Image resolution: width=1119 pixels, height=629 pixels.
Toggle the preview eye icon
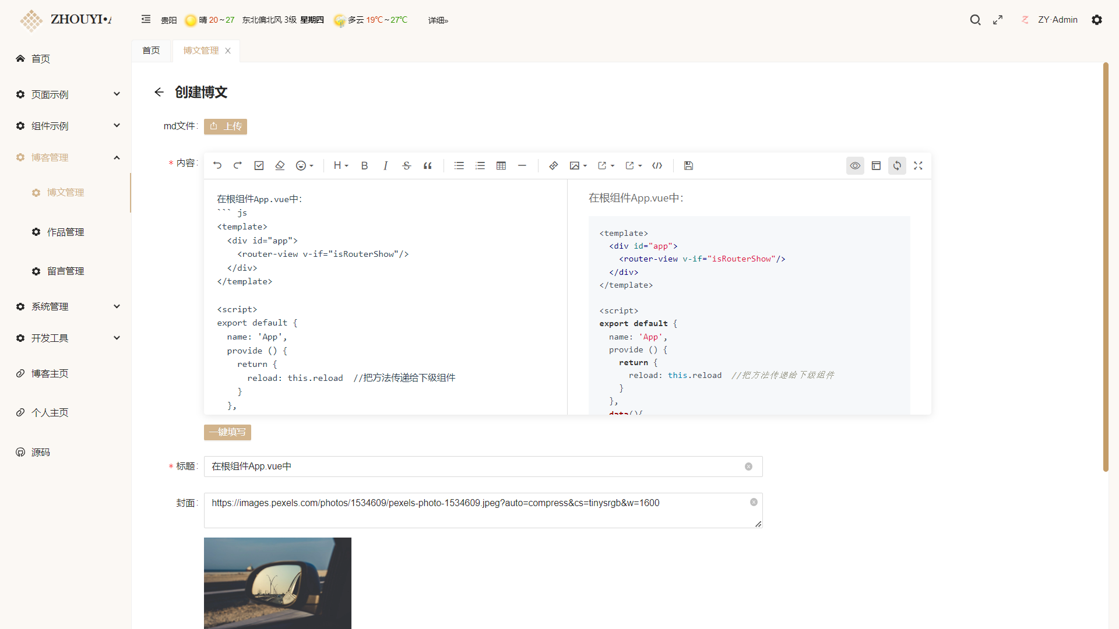(855, 166)
